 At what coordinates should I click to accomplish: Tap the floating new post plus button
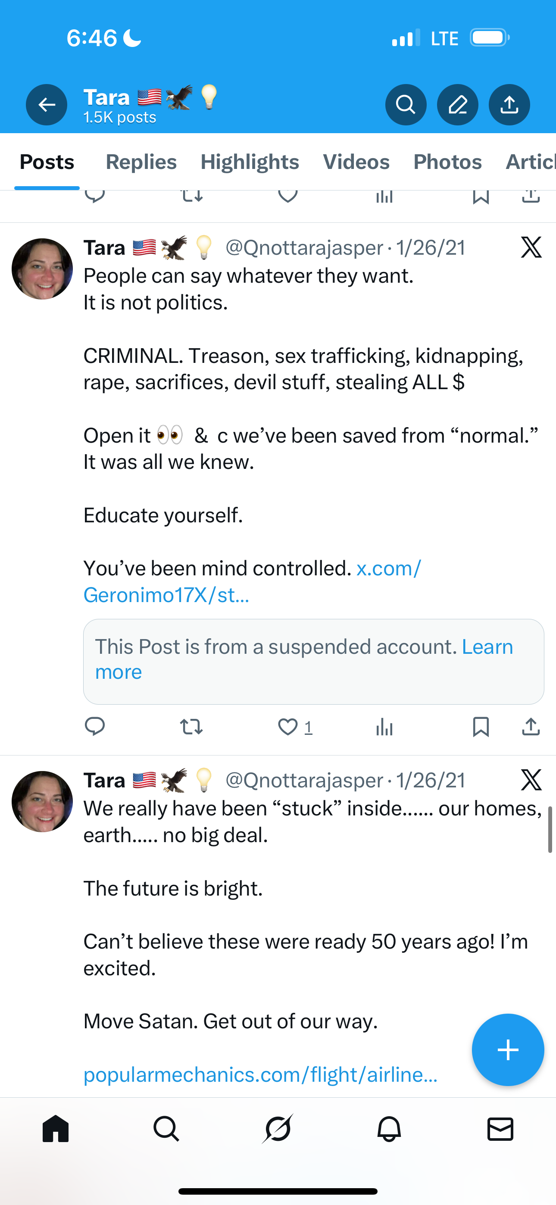coord(508,1050)
